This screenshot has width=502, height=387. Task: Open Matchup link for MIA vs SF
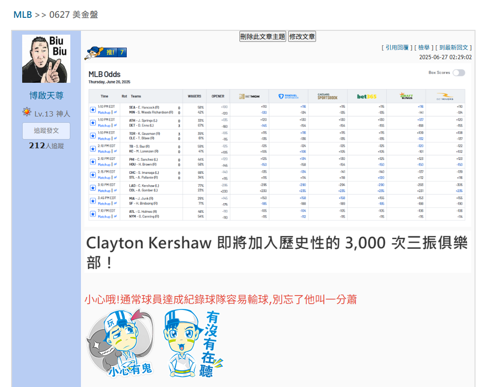[x=104, y=204]
